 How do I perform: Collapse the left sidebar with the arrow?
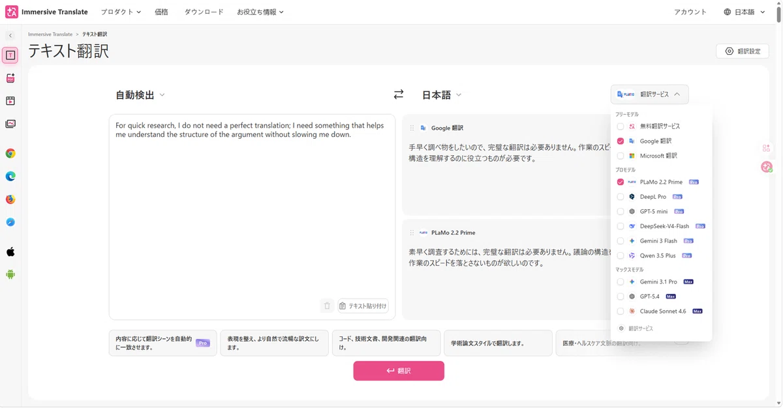click(10, 36)
